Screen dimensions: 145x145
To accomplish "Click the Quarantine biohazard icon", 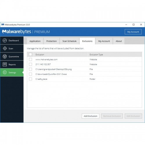I will (x=5, y=57).
